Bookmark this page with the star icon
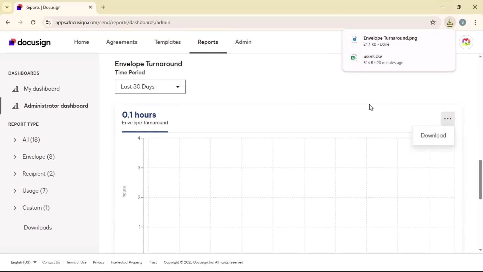 point(433,22)
